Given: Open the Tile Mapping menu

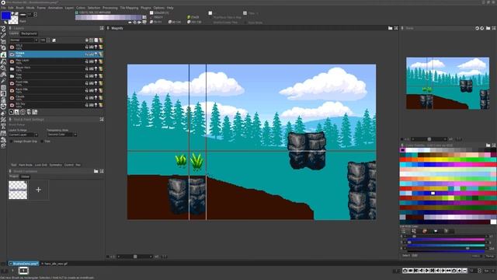Looking at the screenshot, I should (129, 8).
